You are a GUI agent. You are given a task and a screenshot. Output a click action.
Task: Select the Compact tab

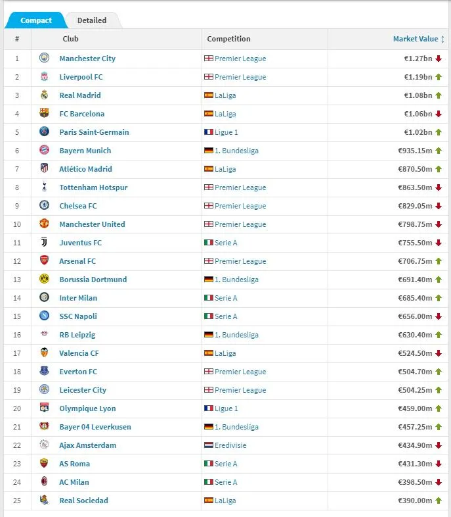click(35, 20)
